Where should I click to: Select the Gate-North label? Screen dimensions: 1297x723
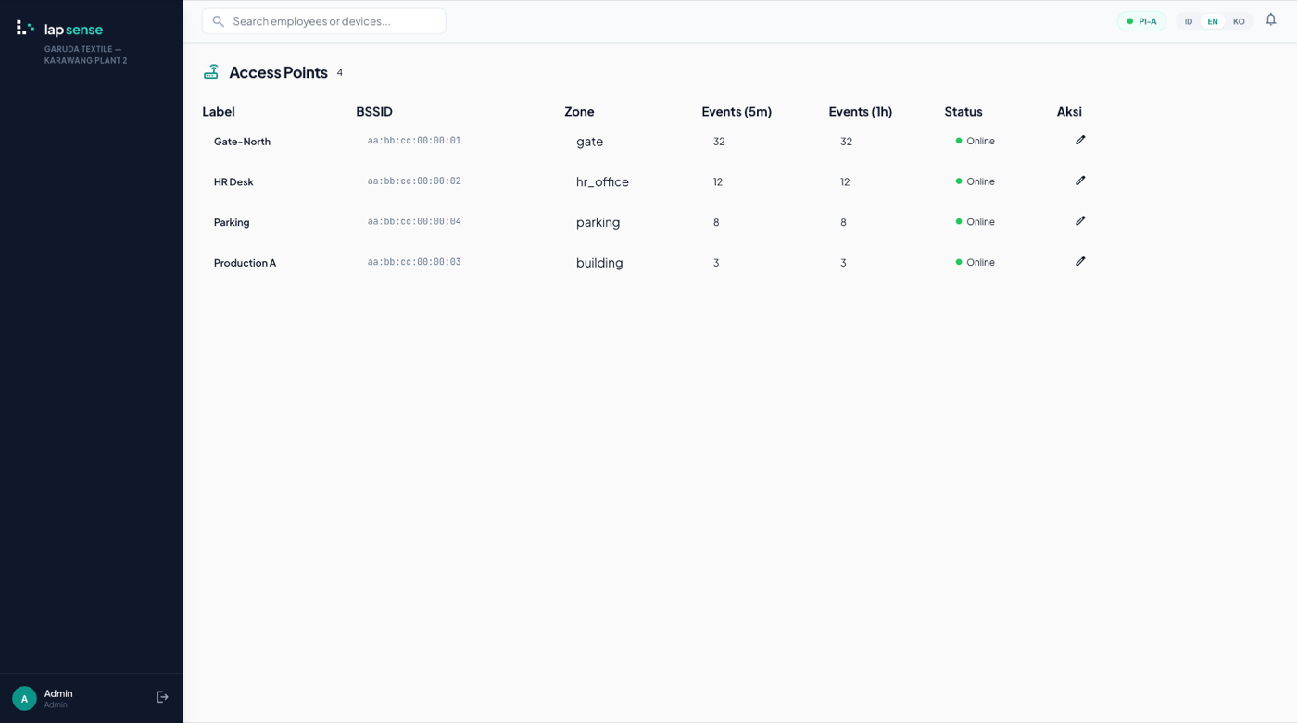coord(242,142)
